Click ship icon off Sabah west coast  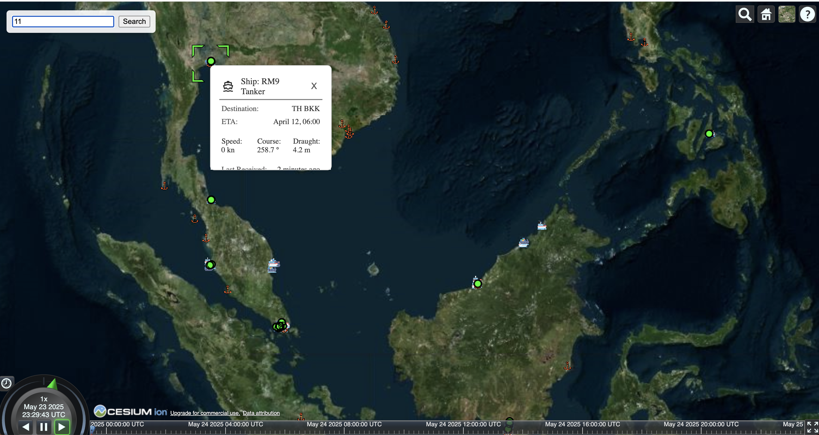pos(523,242)
